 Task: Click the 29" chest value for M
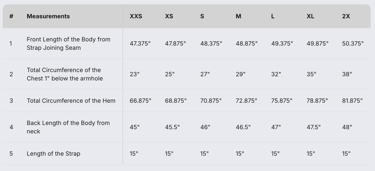241,74
